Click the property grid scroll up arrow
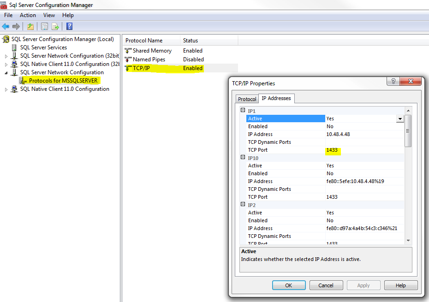 (408, 111)
